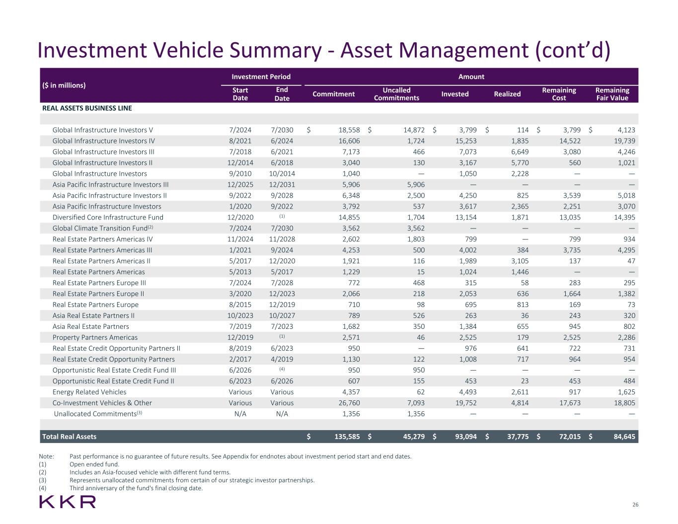Click the "Amount" group header
678x524 pixels.
[471, 76]
